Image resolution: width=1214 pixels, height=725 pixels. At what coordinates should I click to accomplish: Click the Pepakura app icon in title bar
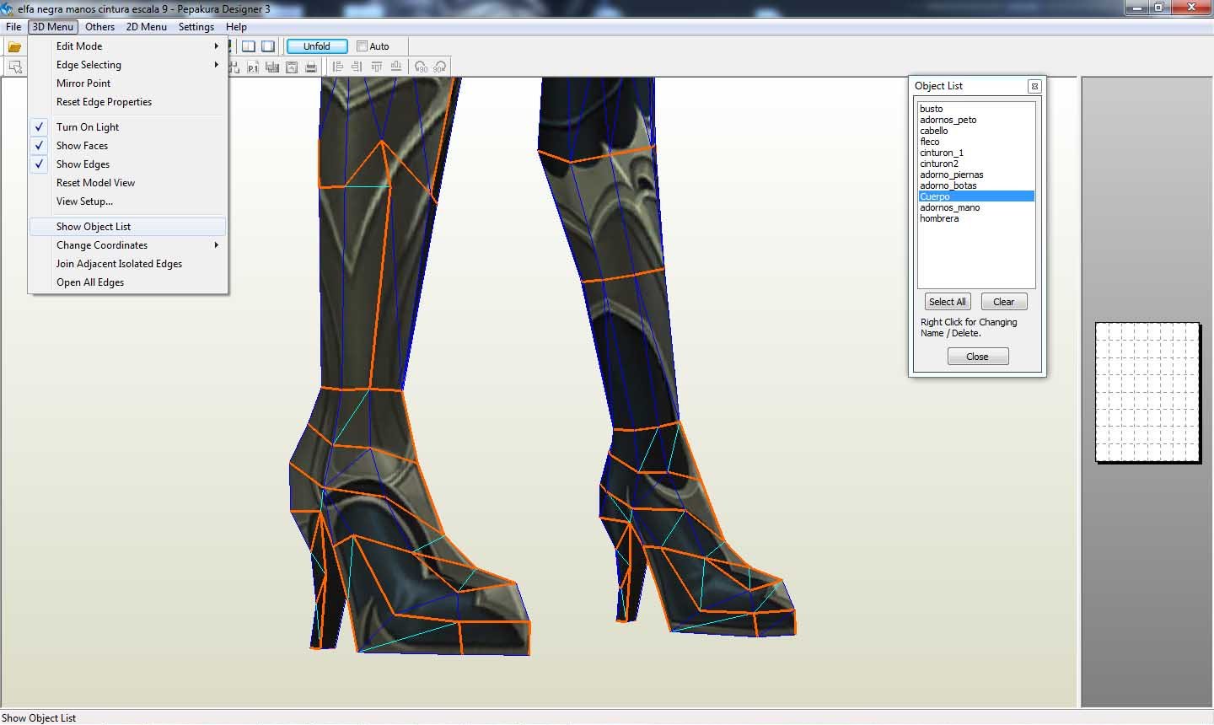[8, 8]
